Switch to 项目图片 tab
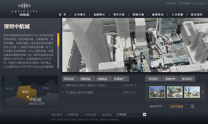Viewport: 208px width, 124px height. [x=153, y=79]
